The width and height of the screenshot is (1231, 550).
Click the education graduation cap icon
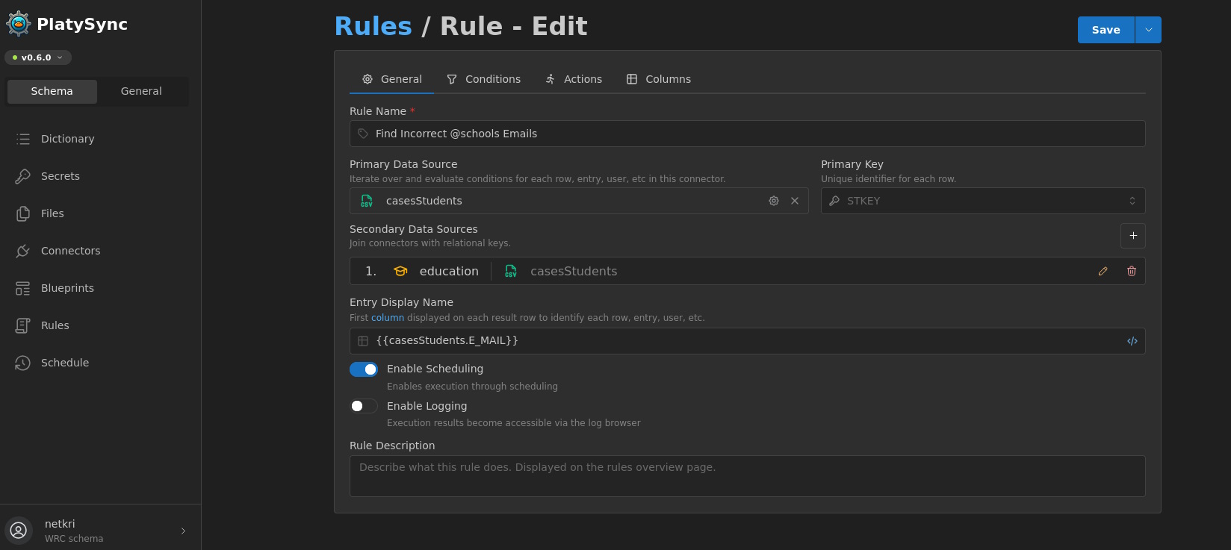coord(400,272)
